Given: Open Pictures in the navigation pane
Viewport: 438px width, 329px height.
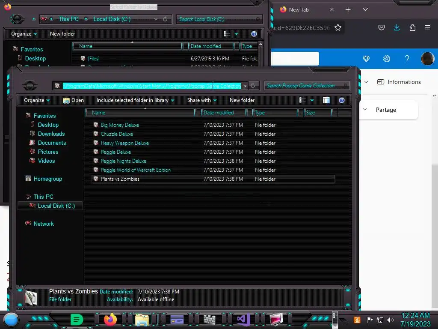Looking at the screenshot, I should [x=48, y=152].
